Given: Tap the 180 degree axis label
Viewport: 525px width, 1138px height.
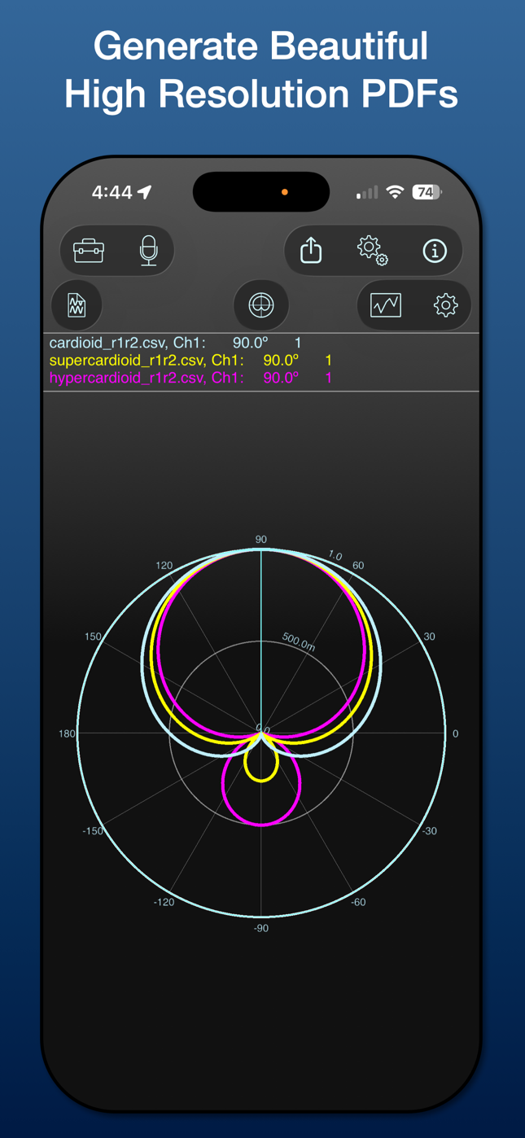Looking at the screenshot, I should (67, 734).
